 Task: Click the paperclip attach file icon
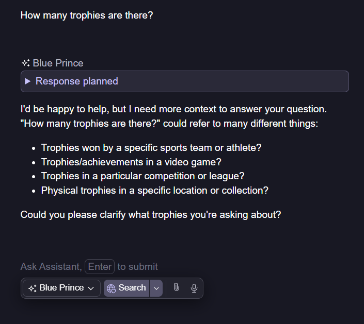pyautogui.click(x=176, y=288)
